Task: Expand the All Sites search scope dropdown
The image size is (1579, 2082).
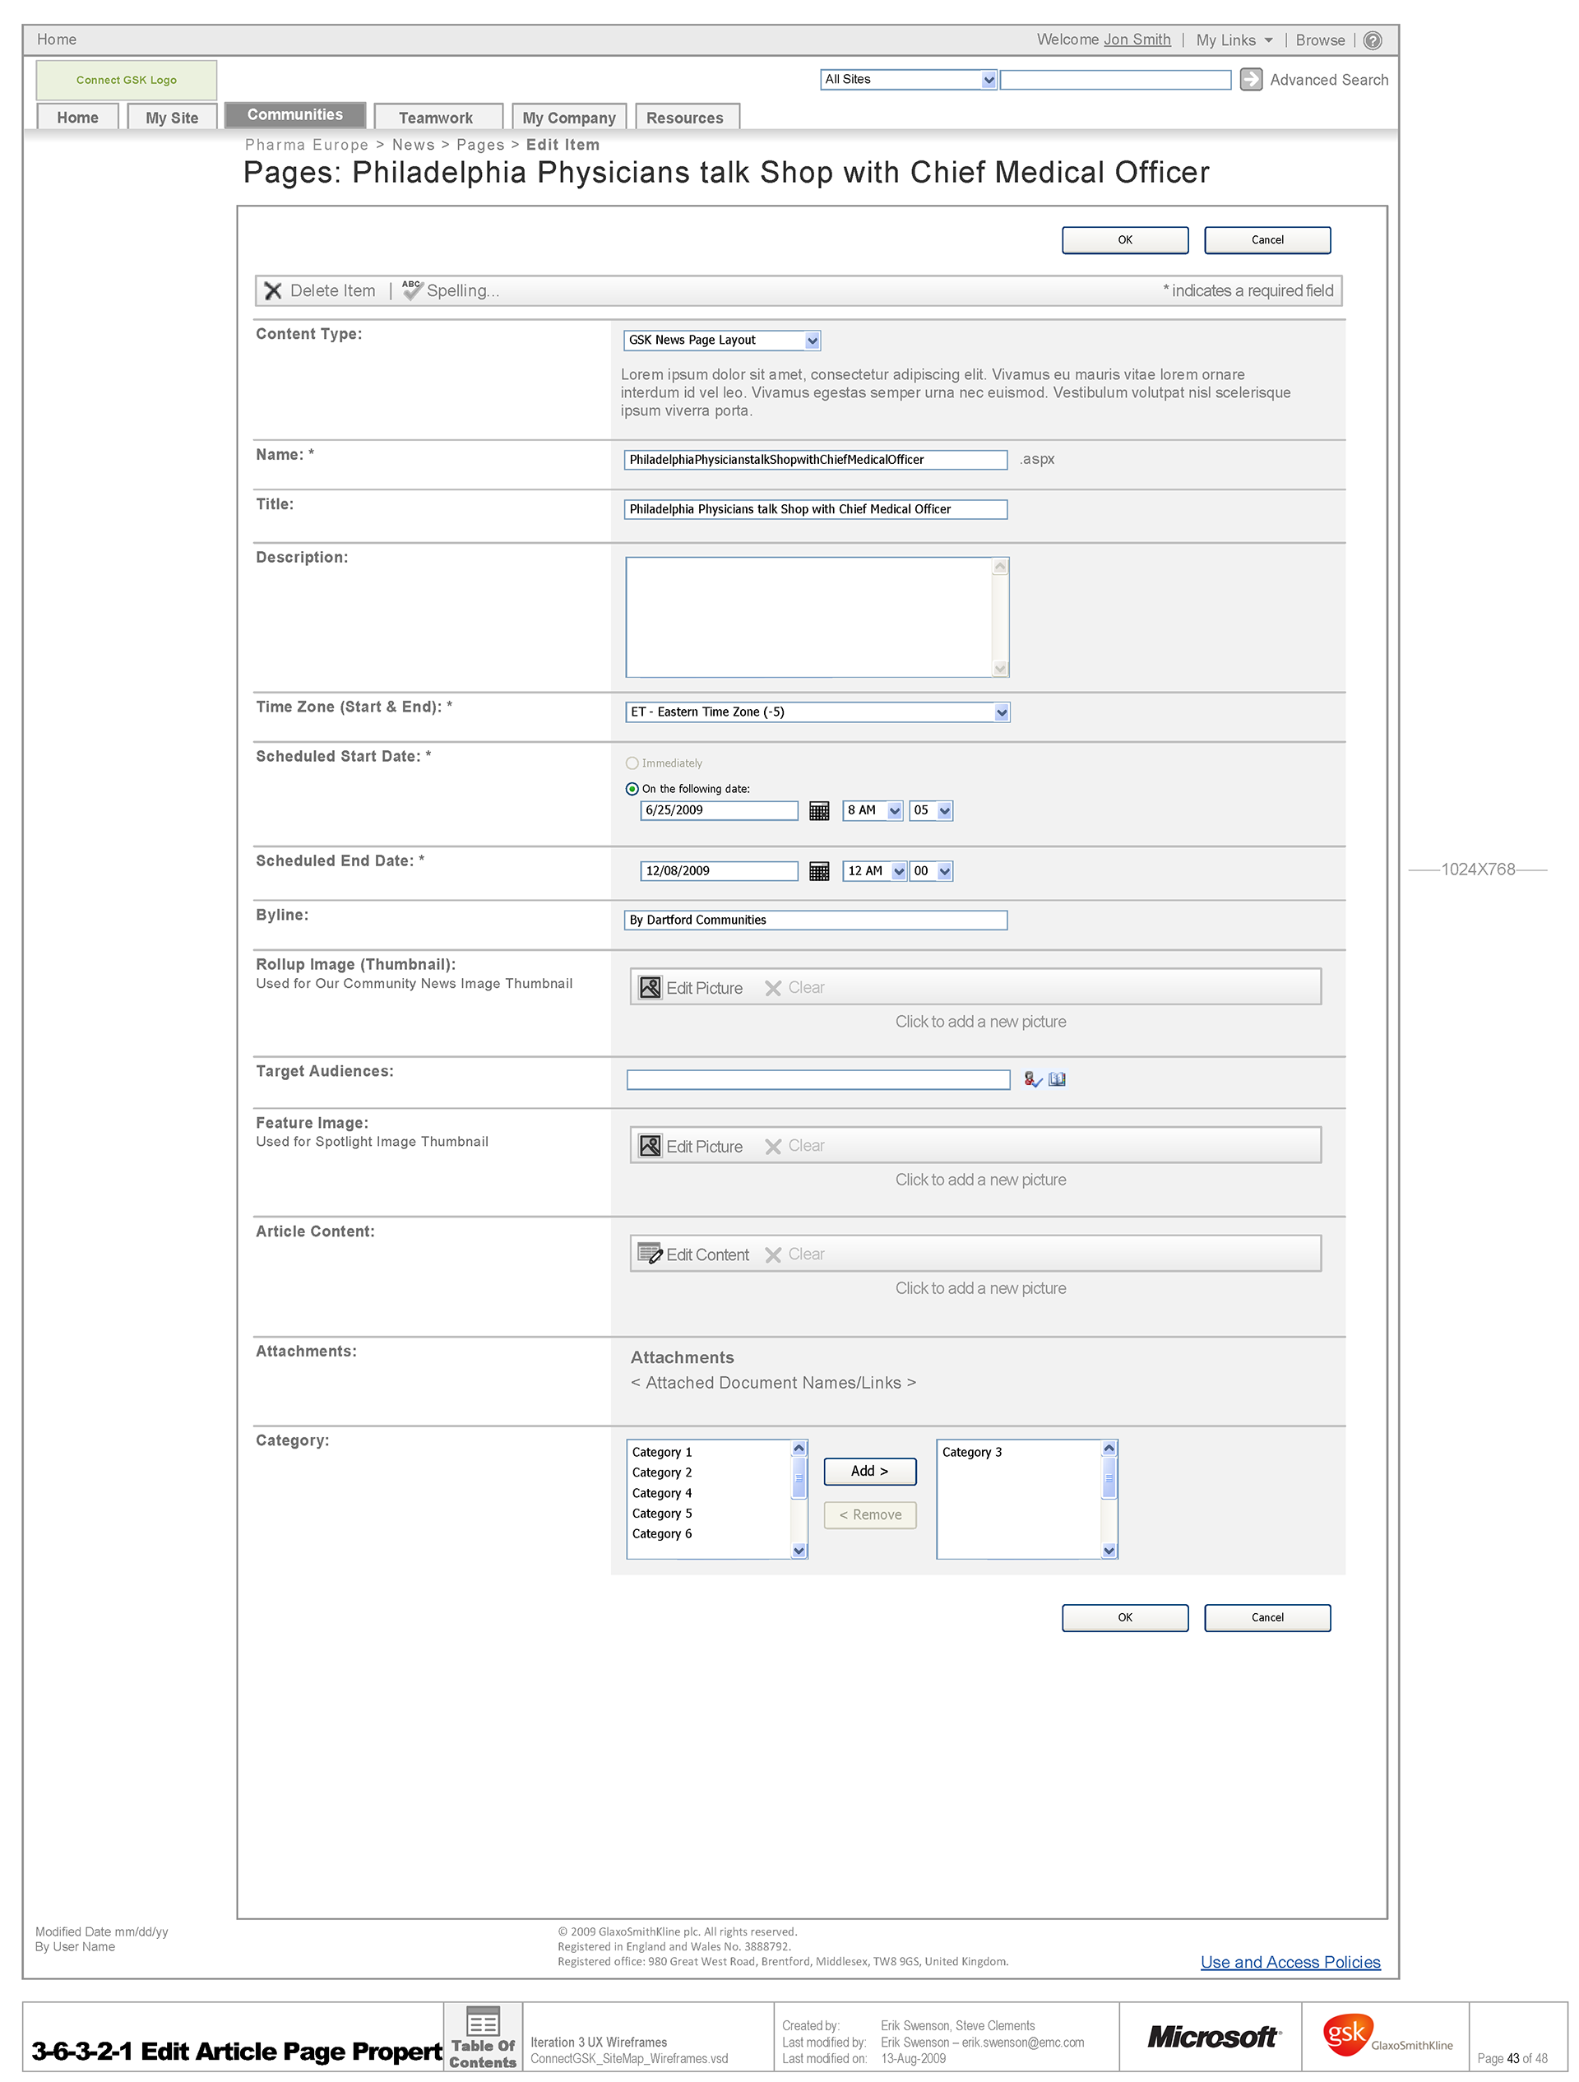Action: pyautogui.click(x=988, y=80)
